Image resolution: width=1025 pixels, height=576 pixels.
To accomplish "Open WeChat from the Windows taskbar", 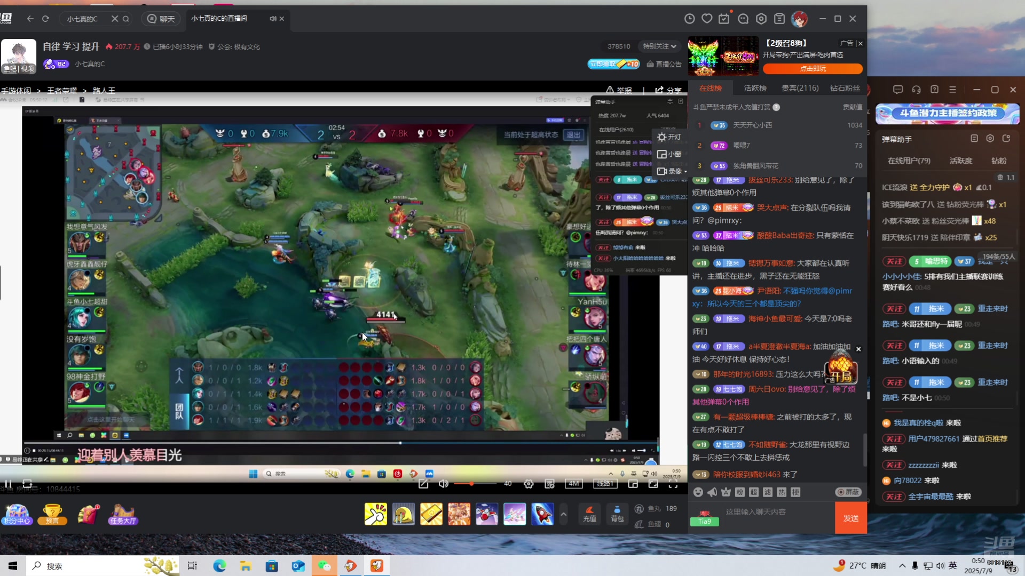I will [x=324, y=566].
